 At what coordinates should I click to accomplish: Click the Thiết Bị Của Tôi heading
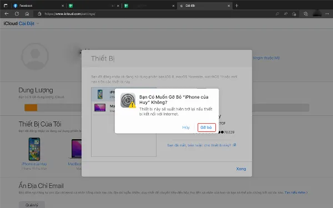pyautogui.click(x=40, y=124)
